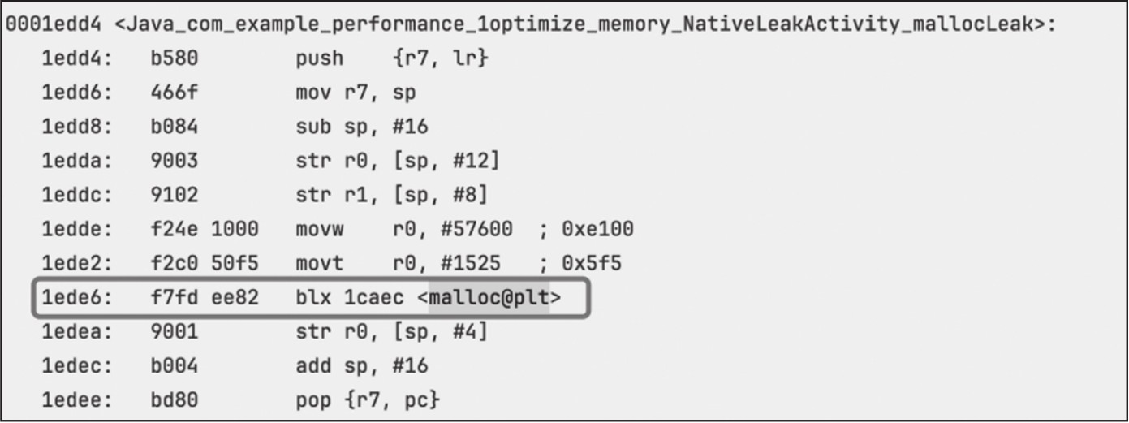Click the str r0, [sp, #4] instruction
This screenshot has height=423, width=1129.
391,332
